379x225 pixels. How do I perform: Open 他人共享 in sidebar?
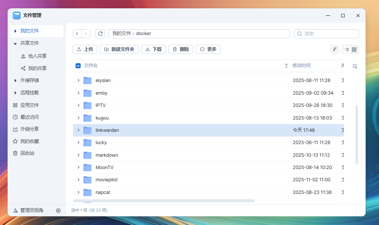[37, 56]
